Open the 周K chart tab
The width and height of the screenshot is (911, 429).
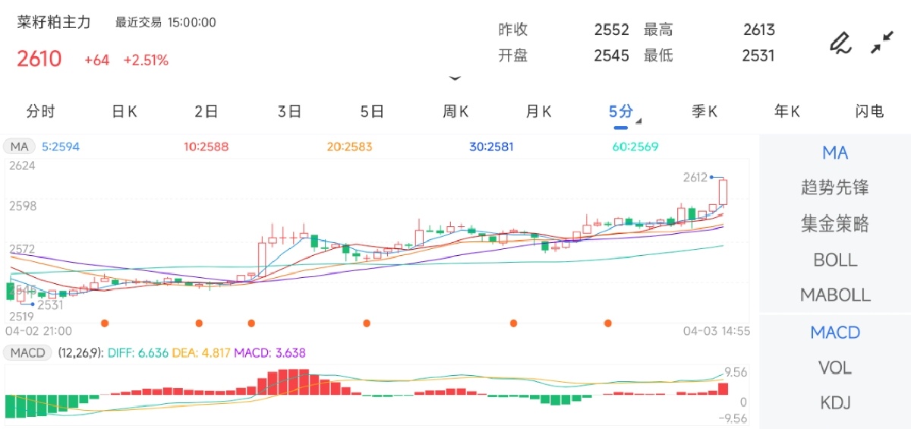pos(455,112)
